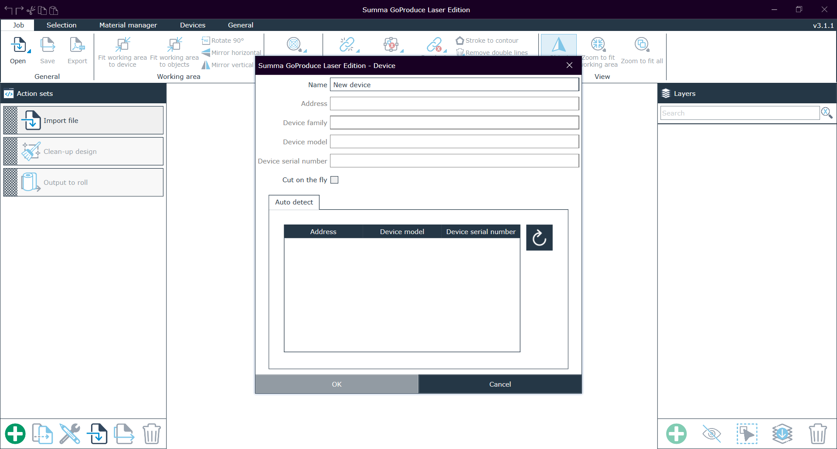The width and height of the screenshot is (837, 449).
Task: Open the Devices ribbon tab
Action: (x=192, y=25)
